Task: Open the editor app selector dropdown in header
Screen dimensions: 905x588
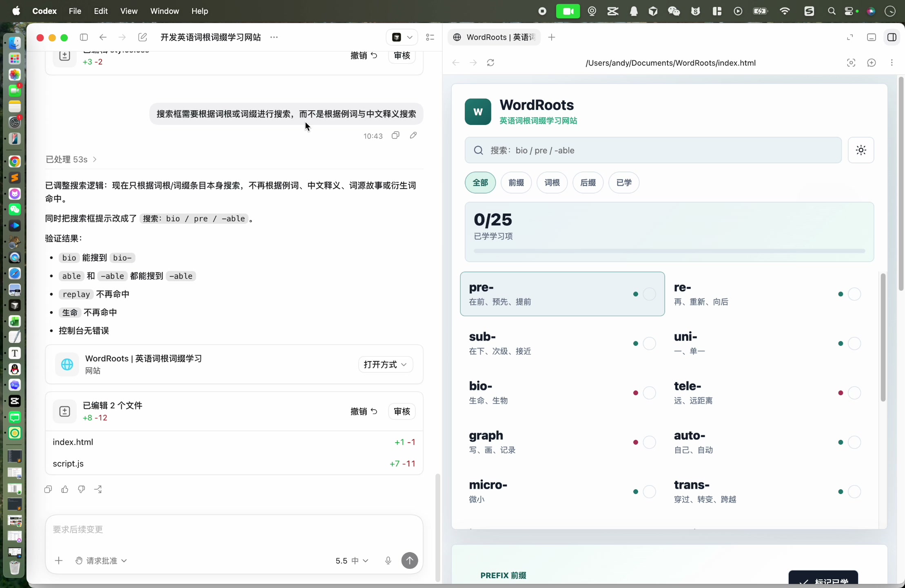Action: [x=402, y=37]
